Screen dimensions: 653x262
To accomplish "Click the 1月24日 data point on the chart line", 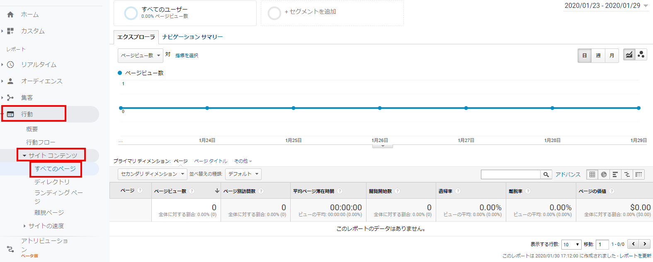I will pyautogui.click(x=207, y=108).
